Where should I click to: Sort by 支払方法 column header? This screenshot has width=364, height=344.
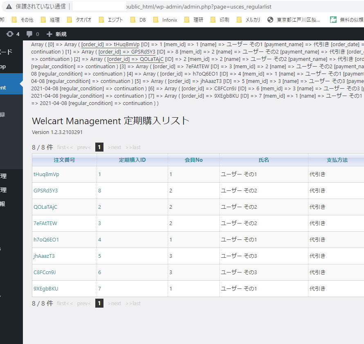[337, 160]
